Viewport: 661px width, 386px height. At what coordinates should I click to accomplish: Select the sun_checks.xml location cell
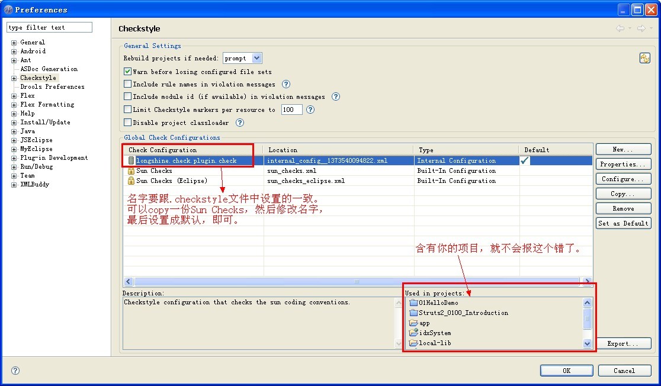click(339, 171)
